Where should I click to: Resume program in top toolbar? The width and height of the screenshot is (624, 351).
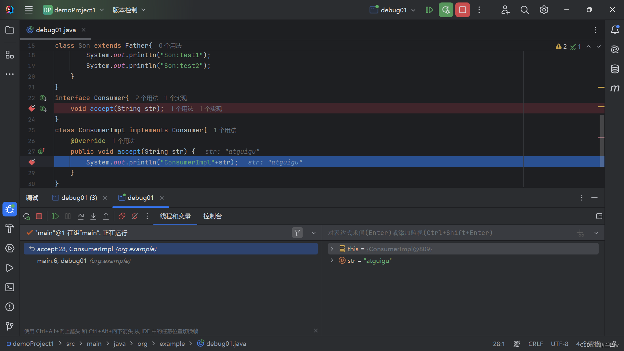[429, 10]
